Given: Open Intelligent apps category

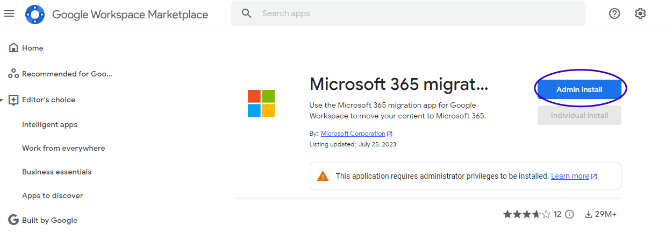Looking at the screenshot, I should pos(49,124).
